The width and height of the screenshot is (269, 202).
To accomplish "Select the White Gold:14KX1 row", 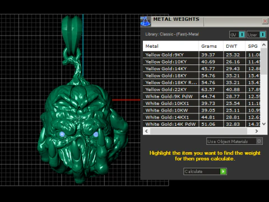I will pyautogui.click(x=202, y=117).
